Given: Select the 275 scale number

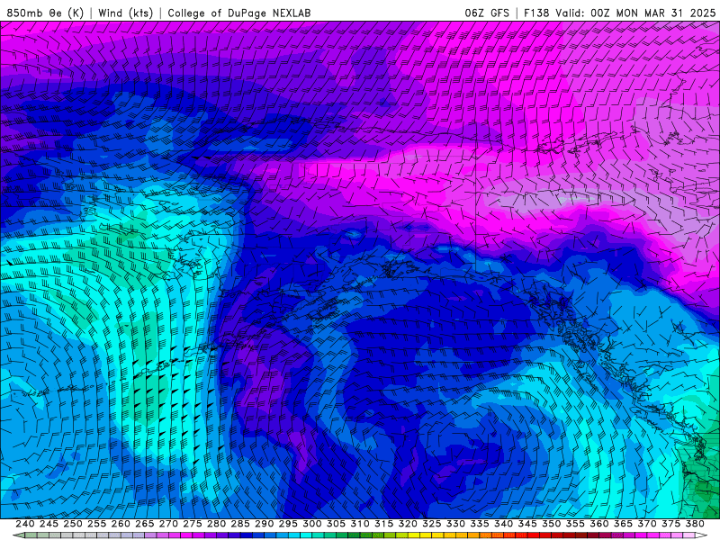Looking at the screenshot, I should coord(192,524).
